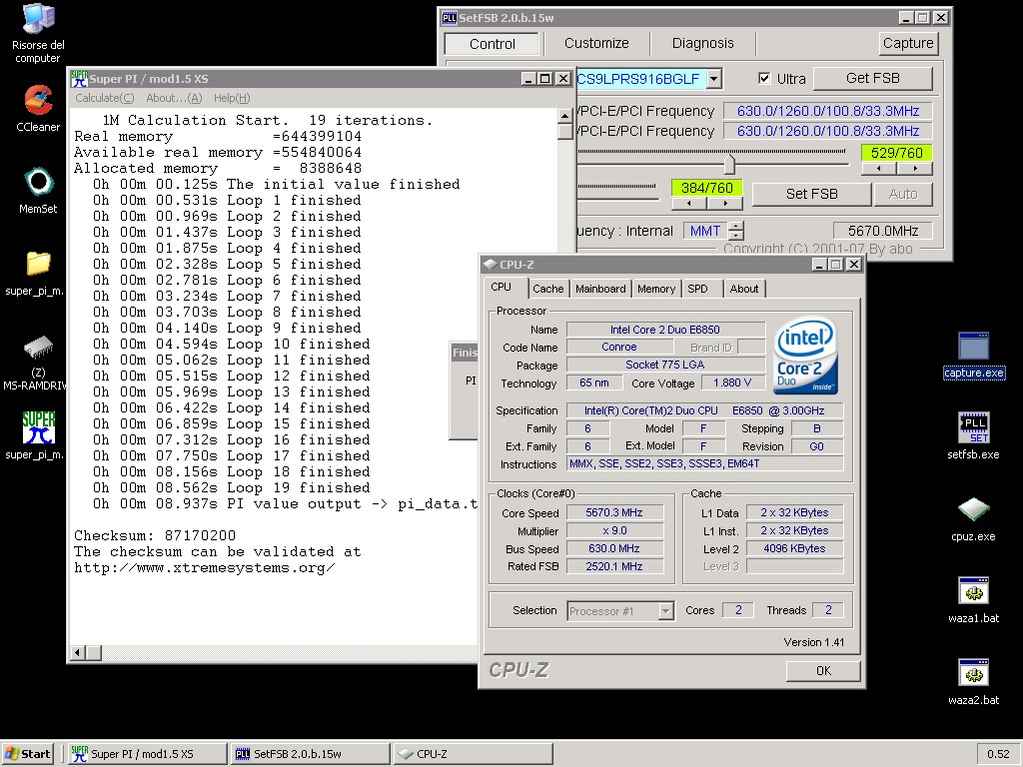Click the Get FSB button
This screenshot has height=767, width=1023.
tap(872, 78)
